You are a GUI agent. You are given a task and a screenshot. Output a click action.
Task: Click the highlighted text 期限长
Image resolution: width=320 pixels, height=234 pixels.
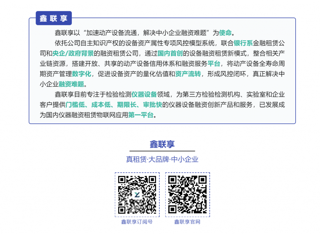click(127, 105)
